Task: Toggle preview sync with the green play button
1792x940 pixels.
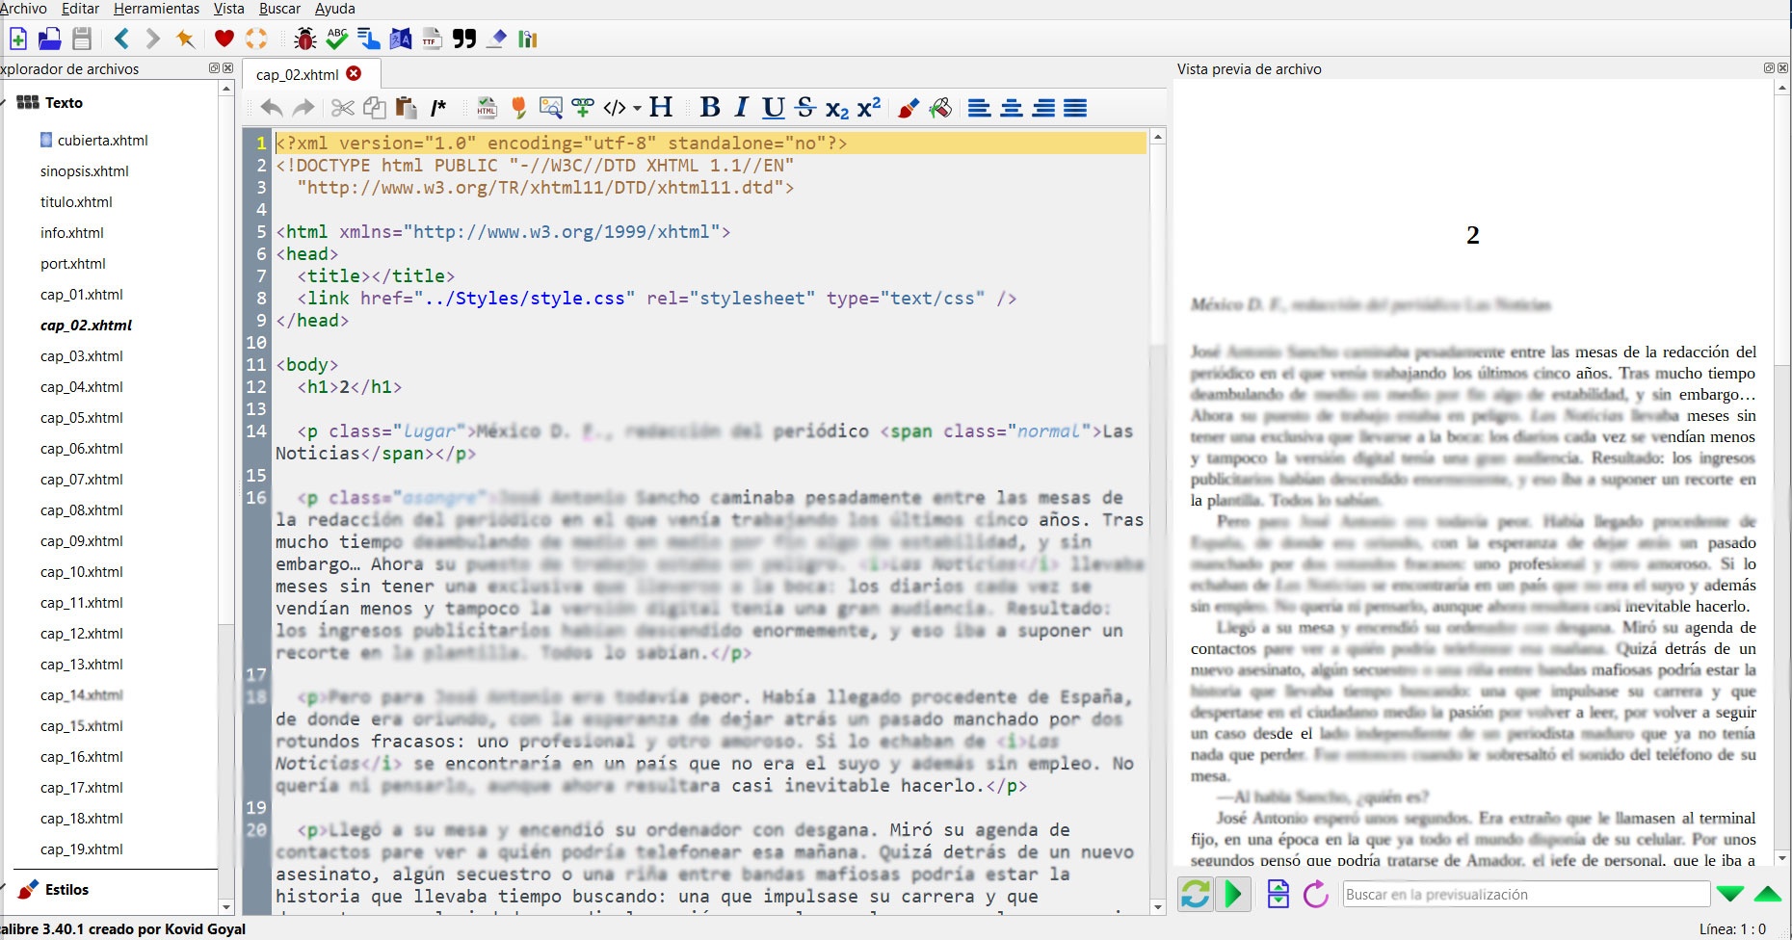Action: click(1233, 895)
